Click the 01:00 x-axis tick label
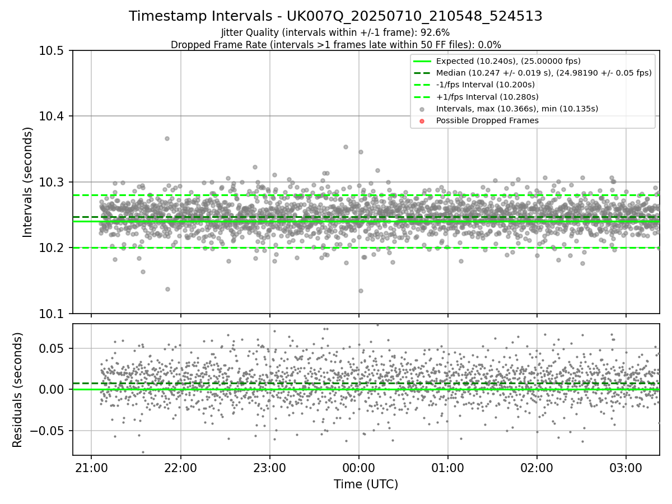The width and height of the screenshot is (672, 504). coord(447,468)
